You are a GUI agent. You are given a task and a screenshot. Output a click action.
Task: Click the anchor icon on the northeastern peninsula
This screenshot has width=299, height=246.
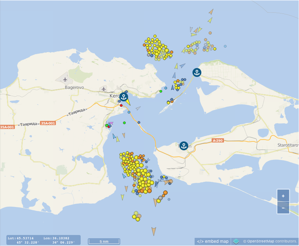tap(197, 72)
